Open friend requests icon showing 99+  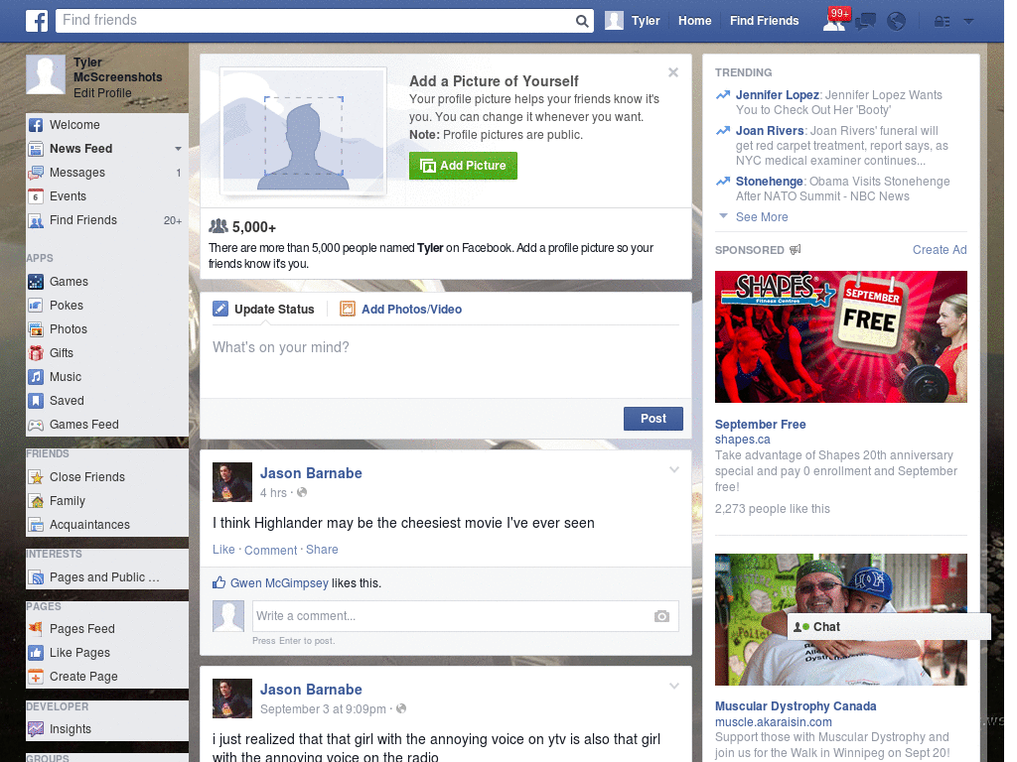click(834, 21)
